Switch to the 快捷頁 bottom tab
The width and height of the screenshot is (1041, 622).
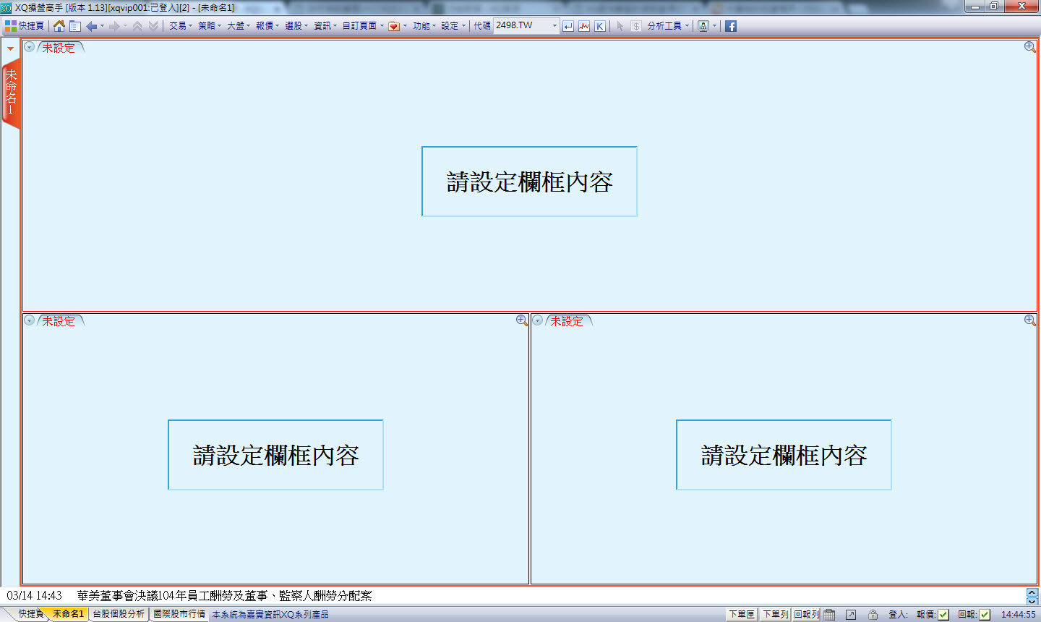pos(30,614)
